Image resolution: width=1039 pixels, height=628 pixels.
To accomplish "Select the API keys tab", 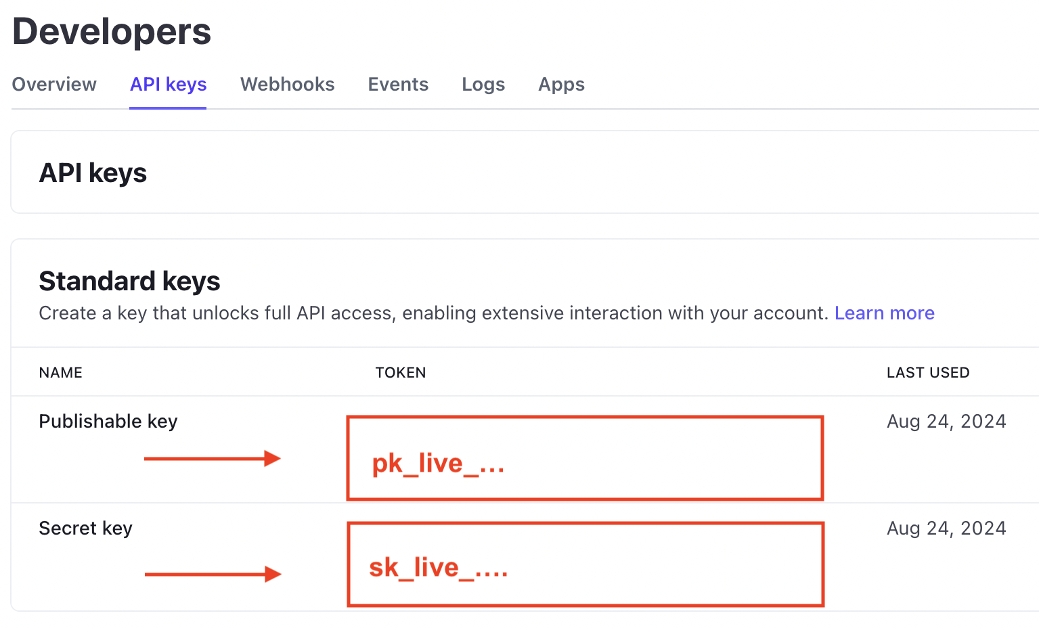I will [168, 85].
